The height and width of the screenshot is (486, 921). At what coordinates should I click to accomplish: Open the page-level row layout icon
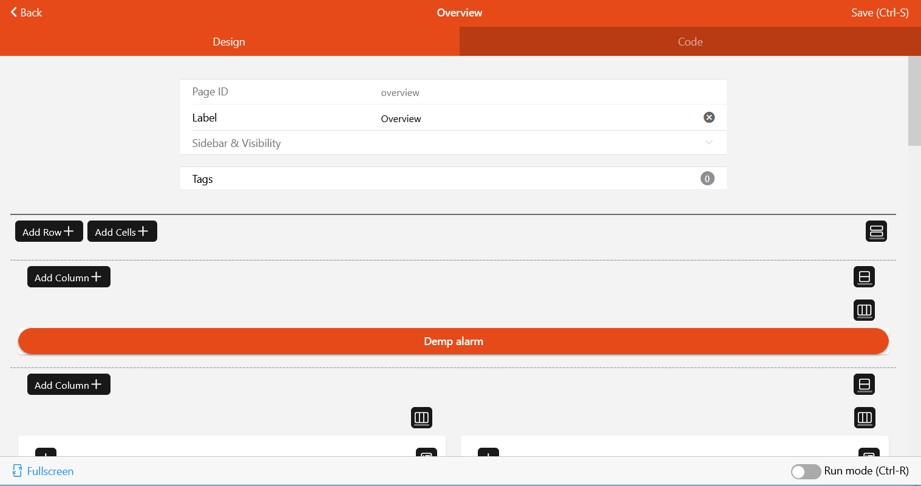(x=876, y=231)
